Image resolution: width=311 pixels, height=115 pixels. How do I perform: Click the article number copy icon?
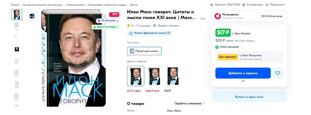point(212,5)
